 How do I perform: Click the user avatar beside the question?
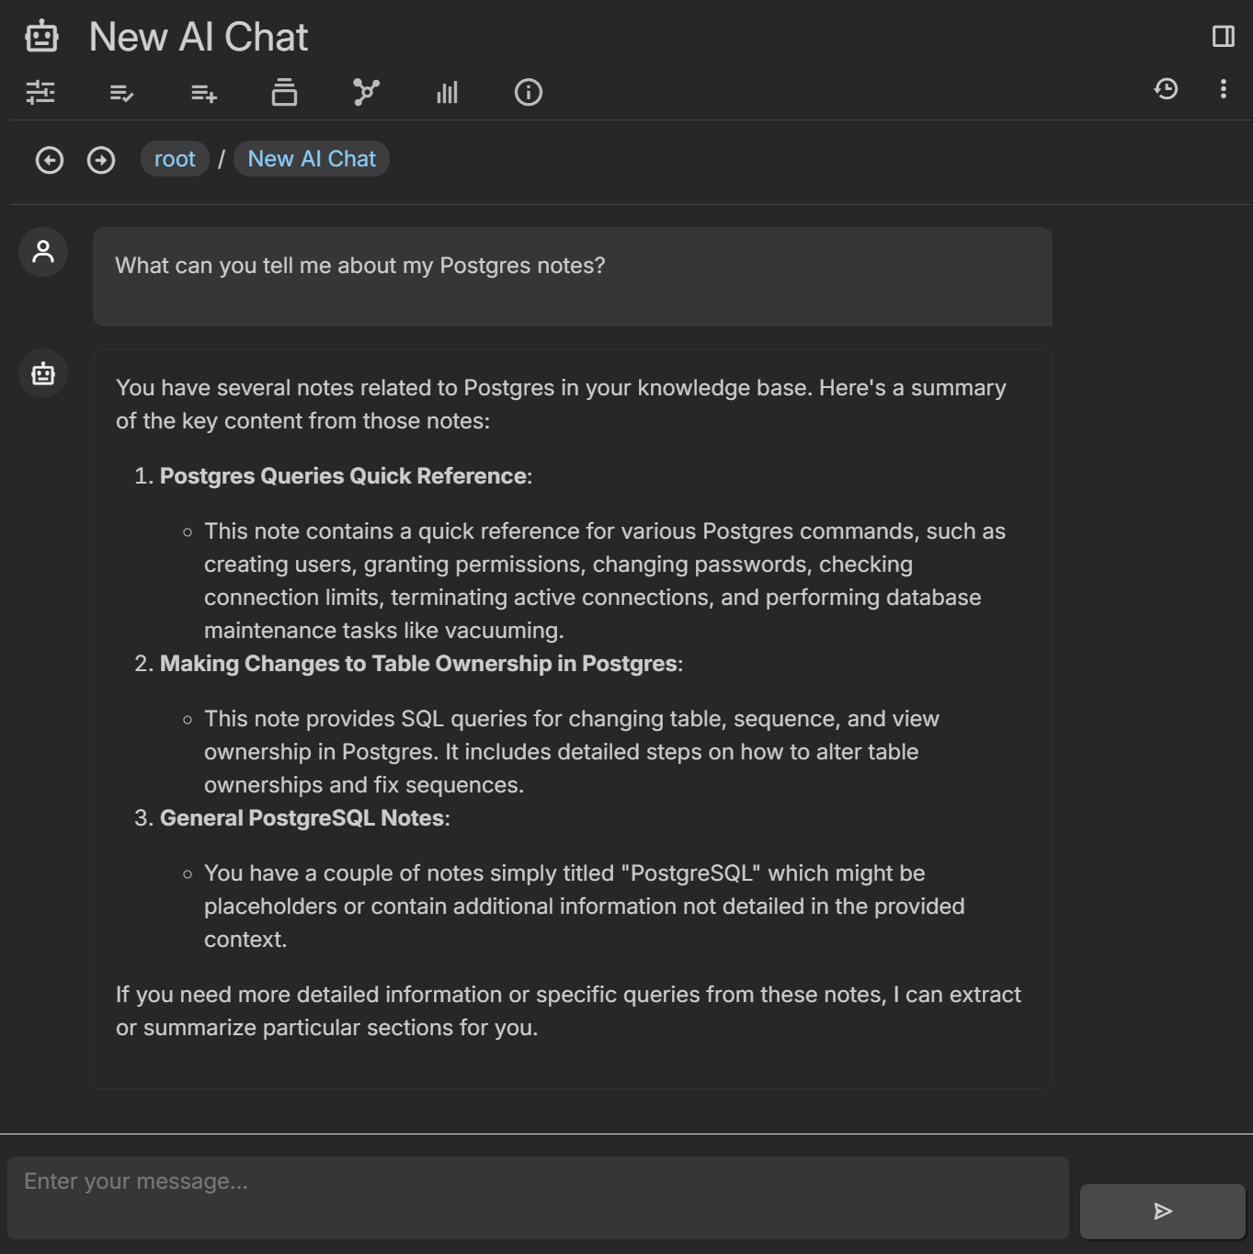tap(43, 252)
